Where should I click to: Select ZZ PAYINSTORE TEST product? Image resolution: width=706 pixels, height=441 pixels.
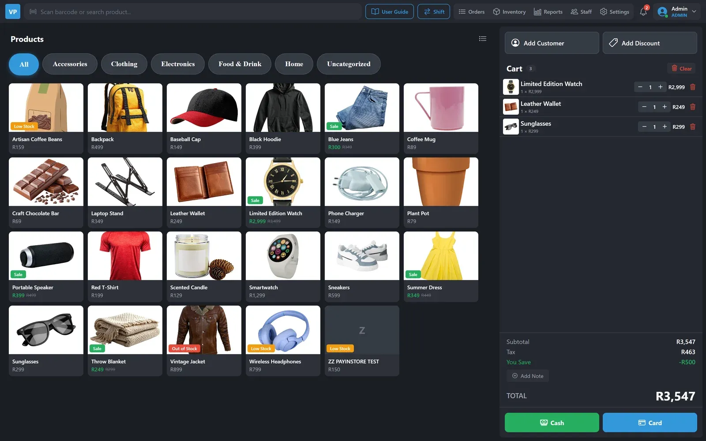click(362, 340)
